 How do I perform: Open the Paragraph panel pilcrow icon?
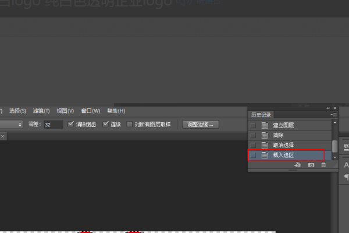(x=346, y=177)
